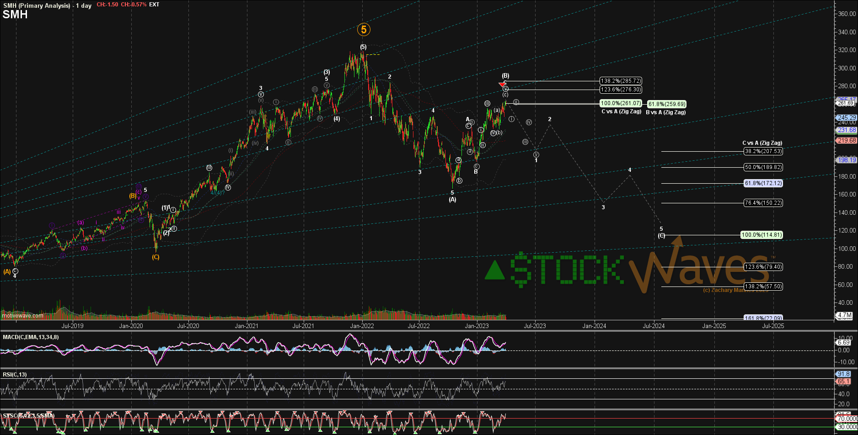
Task: Click the green 100.0%(114.81) extension label
Action: (761, 235)
